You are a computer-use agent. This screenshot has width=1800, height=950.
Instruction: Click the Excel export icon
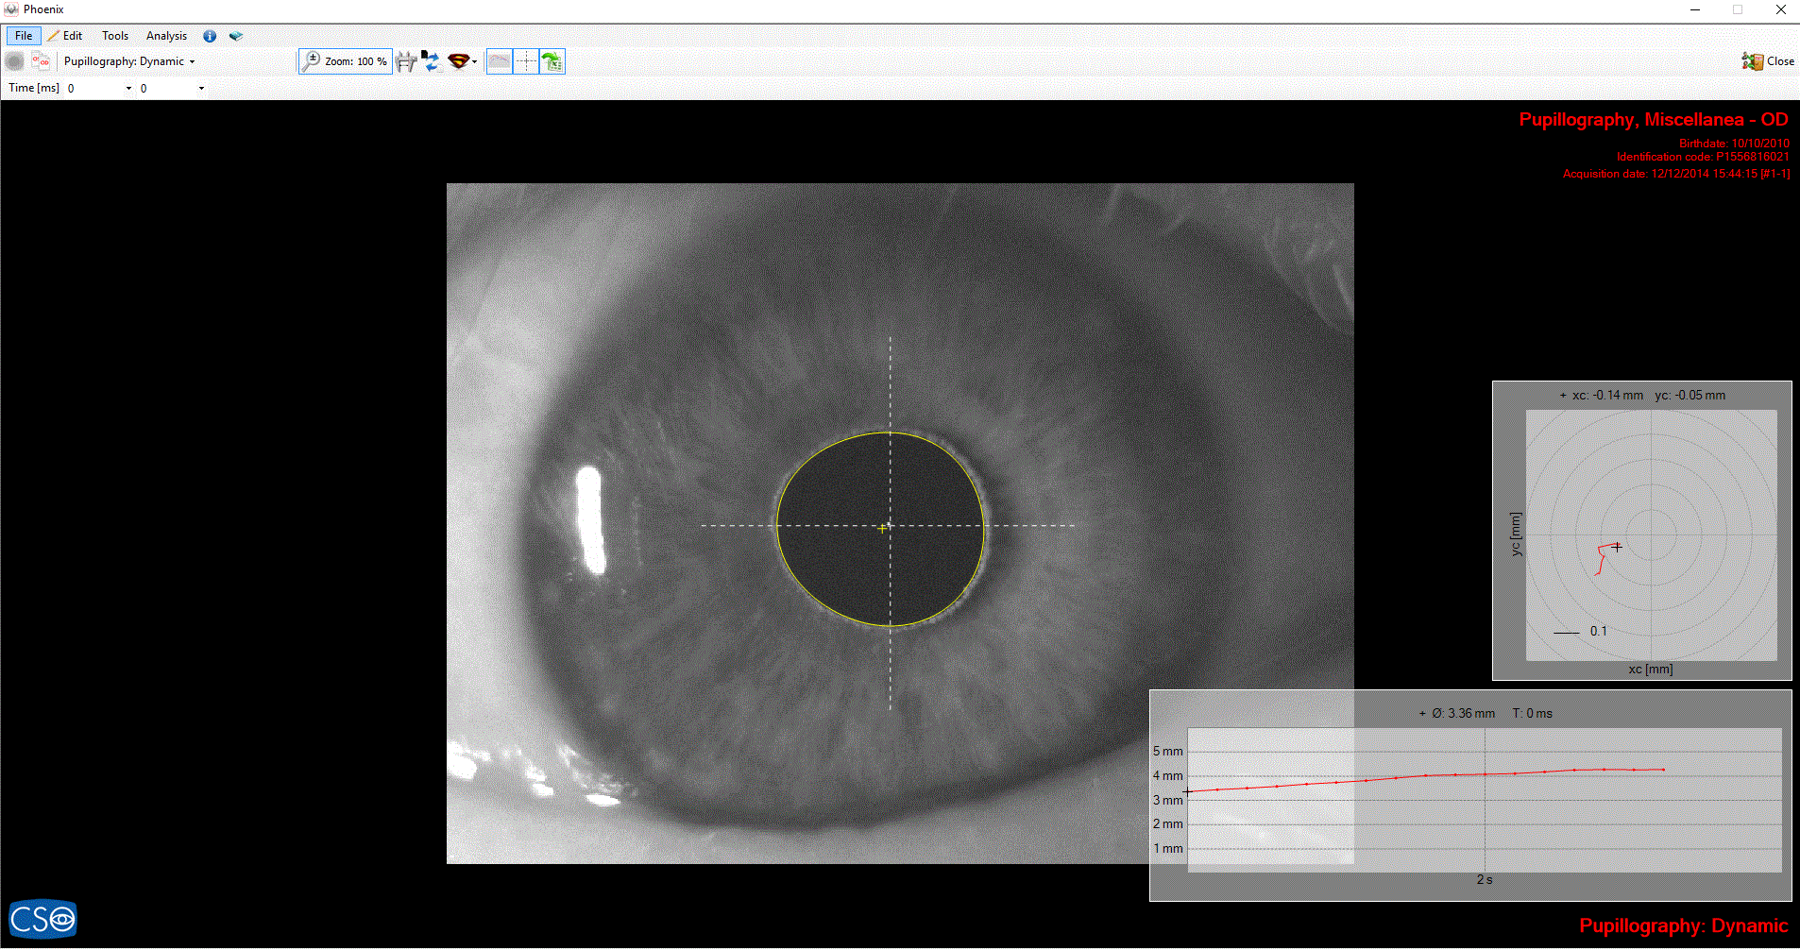pos(552,62)
